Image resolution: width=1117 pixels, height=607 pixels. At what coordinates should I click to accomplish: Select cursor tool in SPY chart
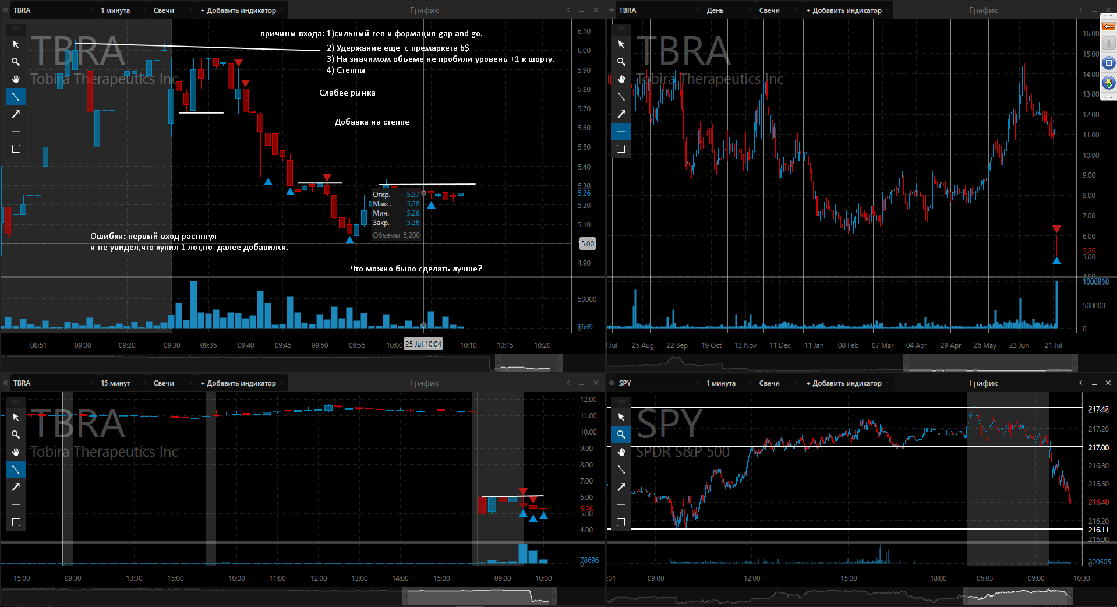pos(621,417)
